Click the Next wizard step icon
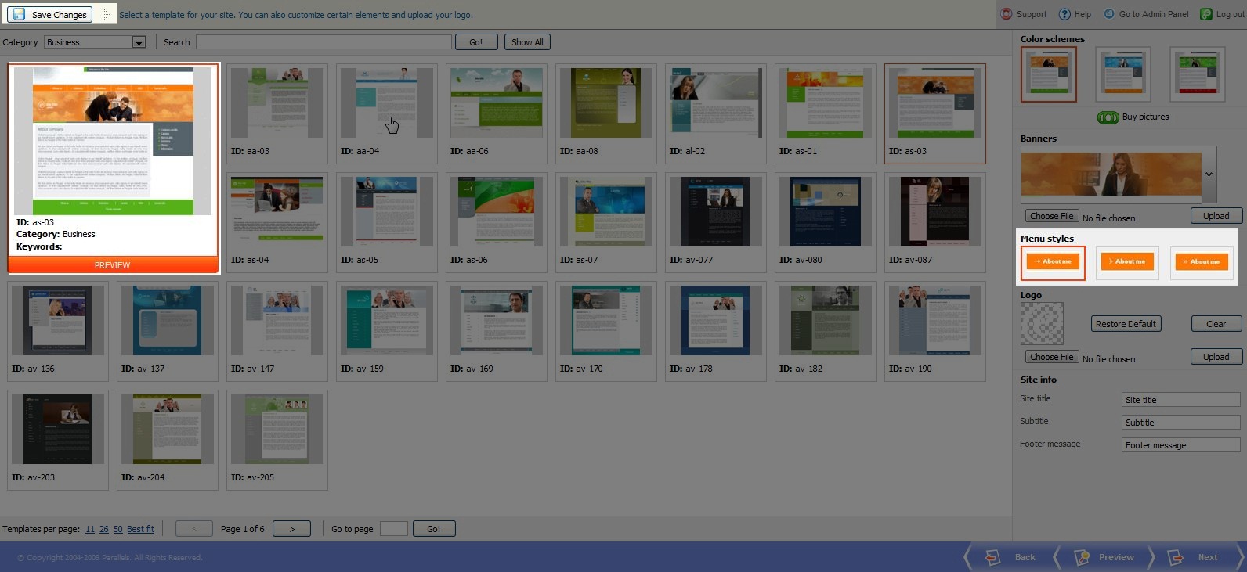 [1175, 557]
